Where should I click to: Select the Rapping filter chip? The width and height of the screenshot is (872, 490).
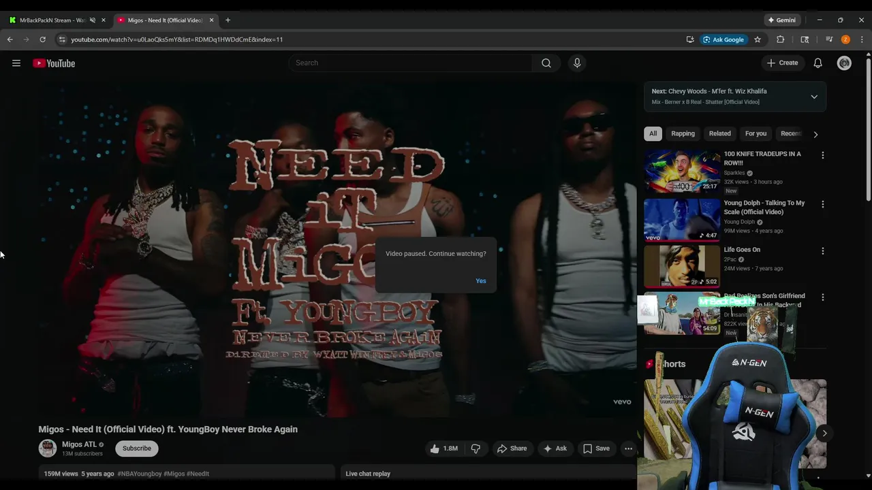(683, 133)
